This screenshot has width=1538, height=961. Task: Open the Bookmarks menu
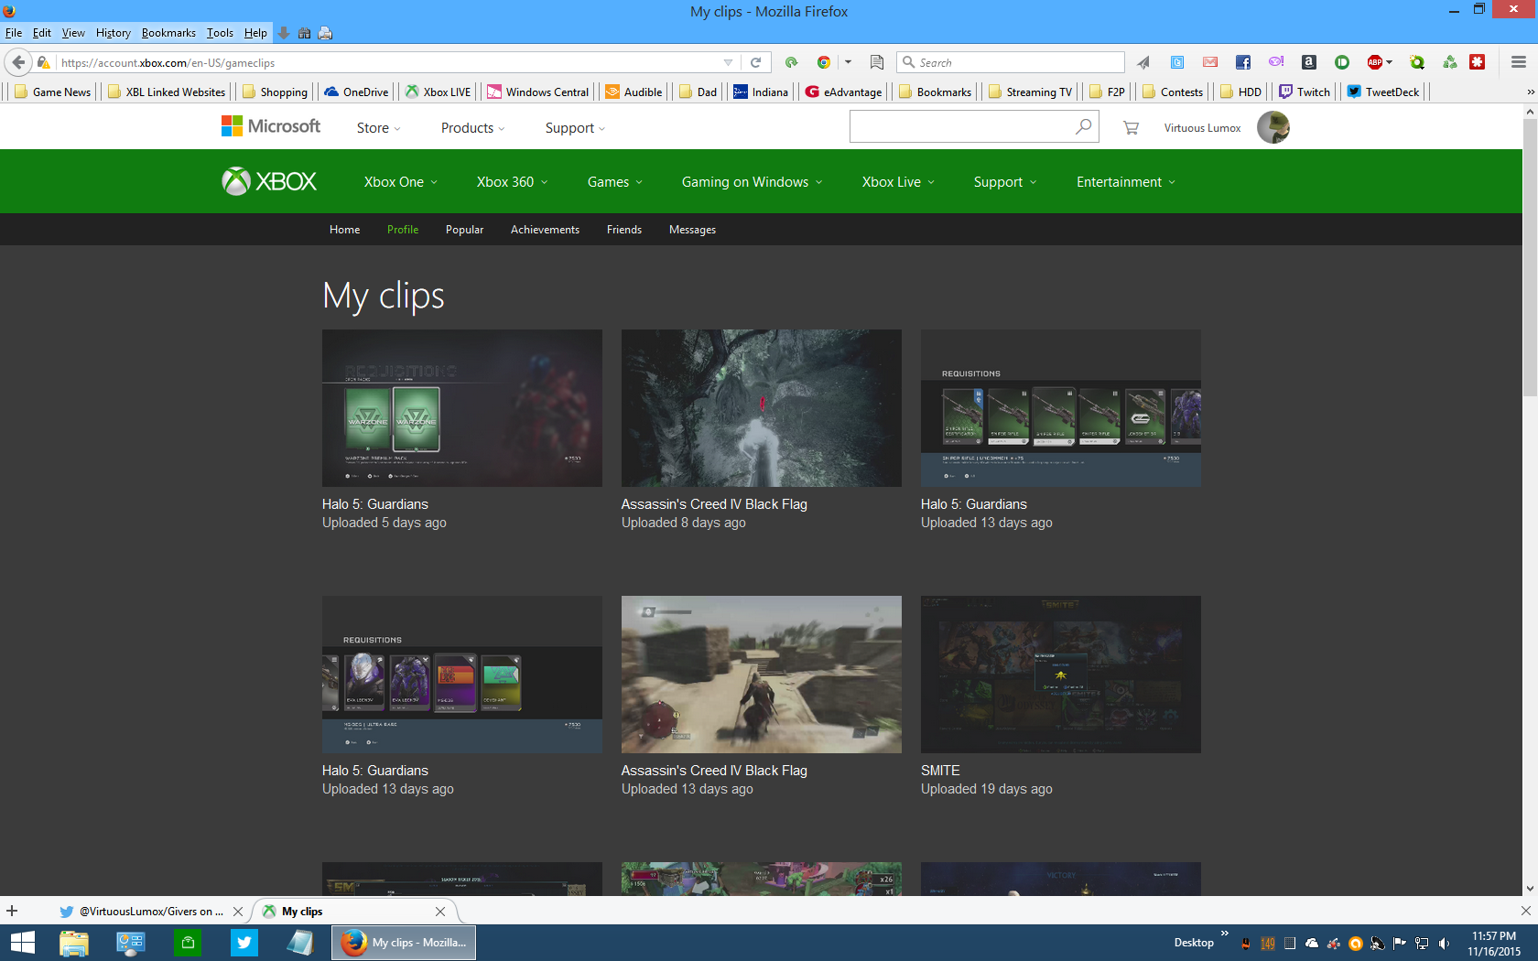pos(168,33)
